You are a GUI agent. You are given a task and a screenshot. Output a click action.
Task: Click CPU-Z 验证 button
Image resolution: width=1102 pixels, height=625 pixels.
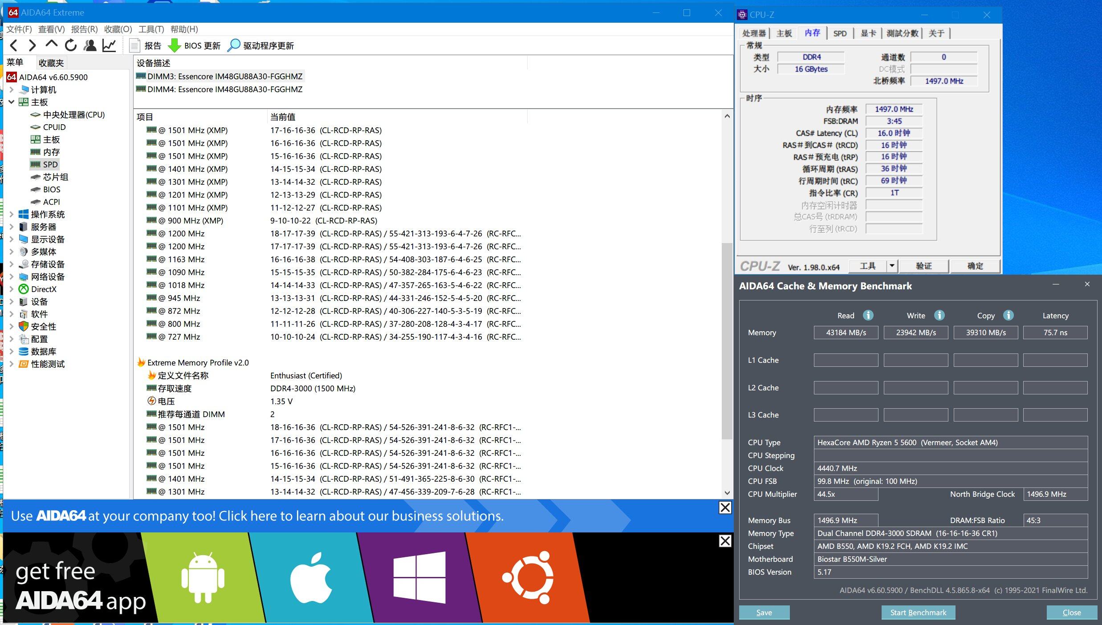[x=924, y=266]
